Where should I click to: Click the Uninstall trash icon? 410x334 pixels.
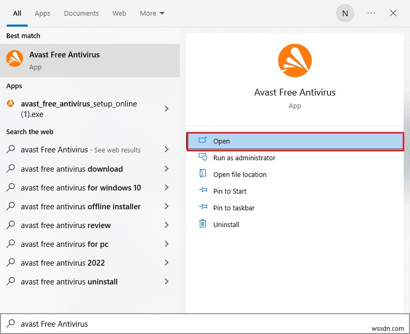203,224
